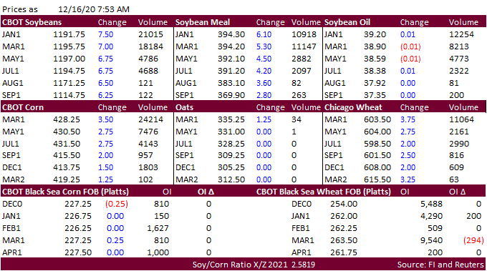Screen dimensions: 487x271
Task: Click corn MAR1 price 428.25
Action: (x=67, y=119)
